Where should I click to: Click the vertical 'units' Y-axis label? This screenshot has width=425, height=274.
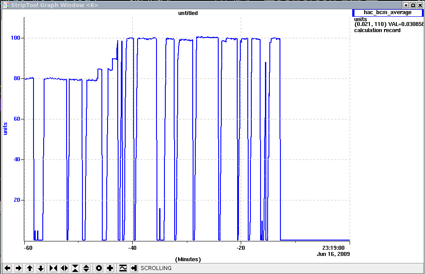[x=5, y=128]
